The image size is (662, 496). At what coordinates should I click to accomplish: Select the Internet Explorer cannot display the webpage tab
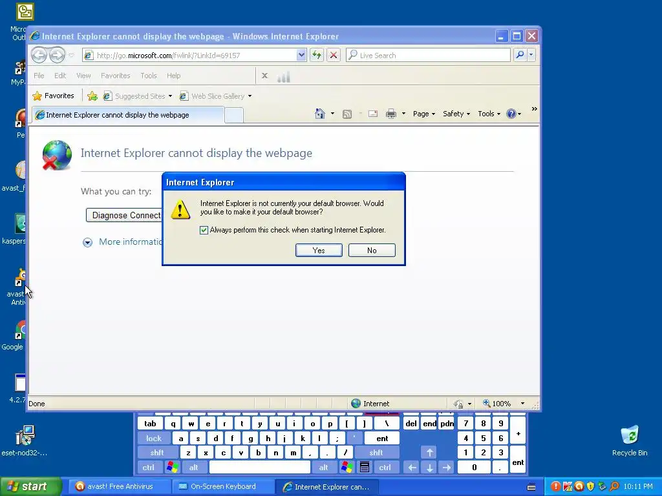(x=128, y=115)
